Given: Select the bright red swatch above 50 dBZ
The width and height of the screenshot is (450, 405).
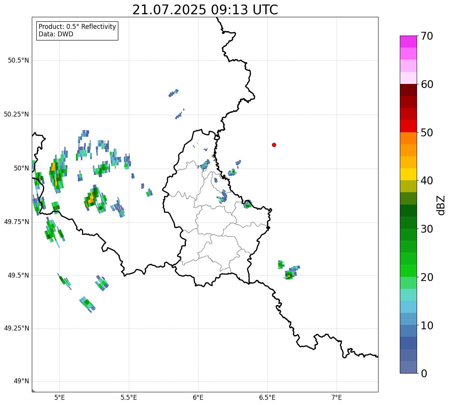Looking at the screenshot, I should pos(408,126).
